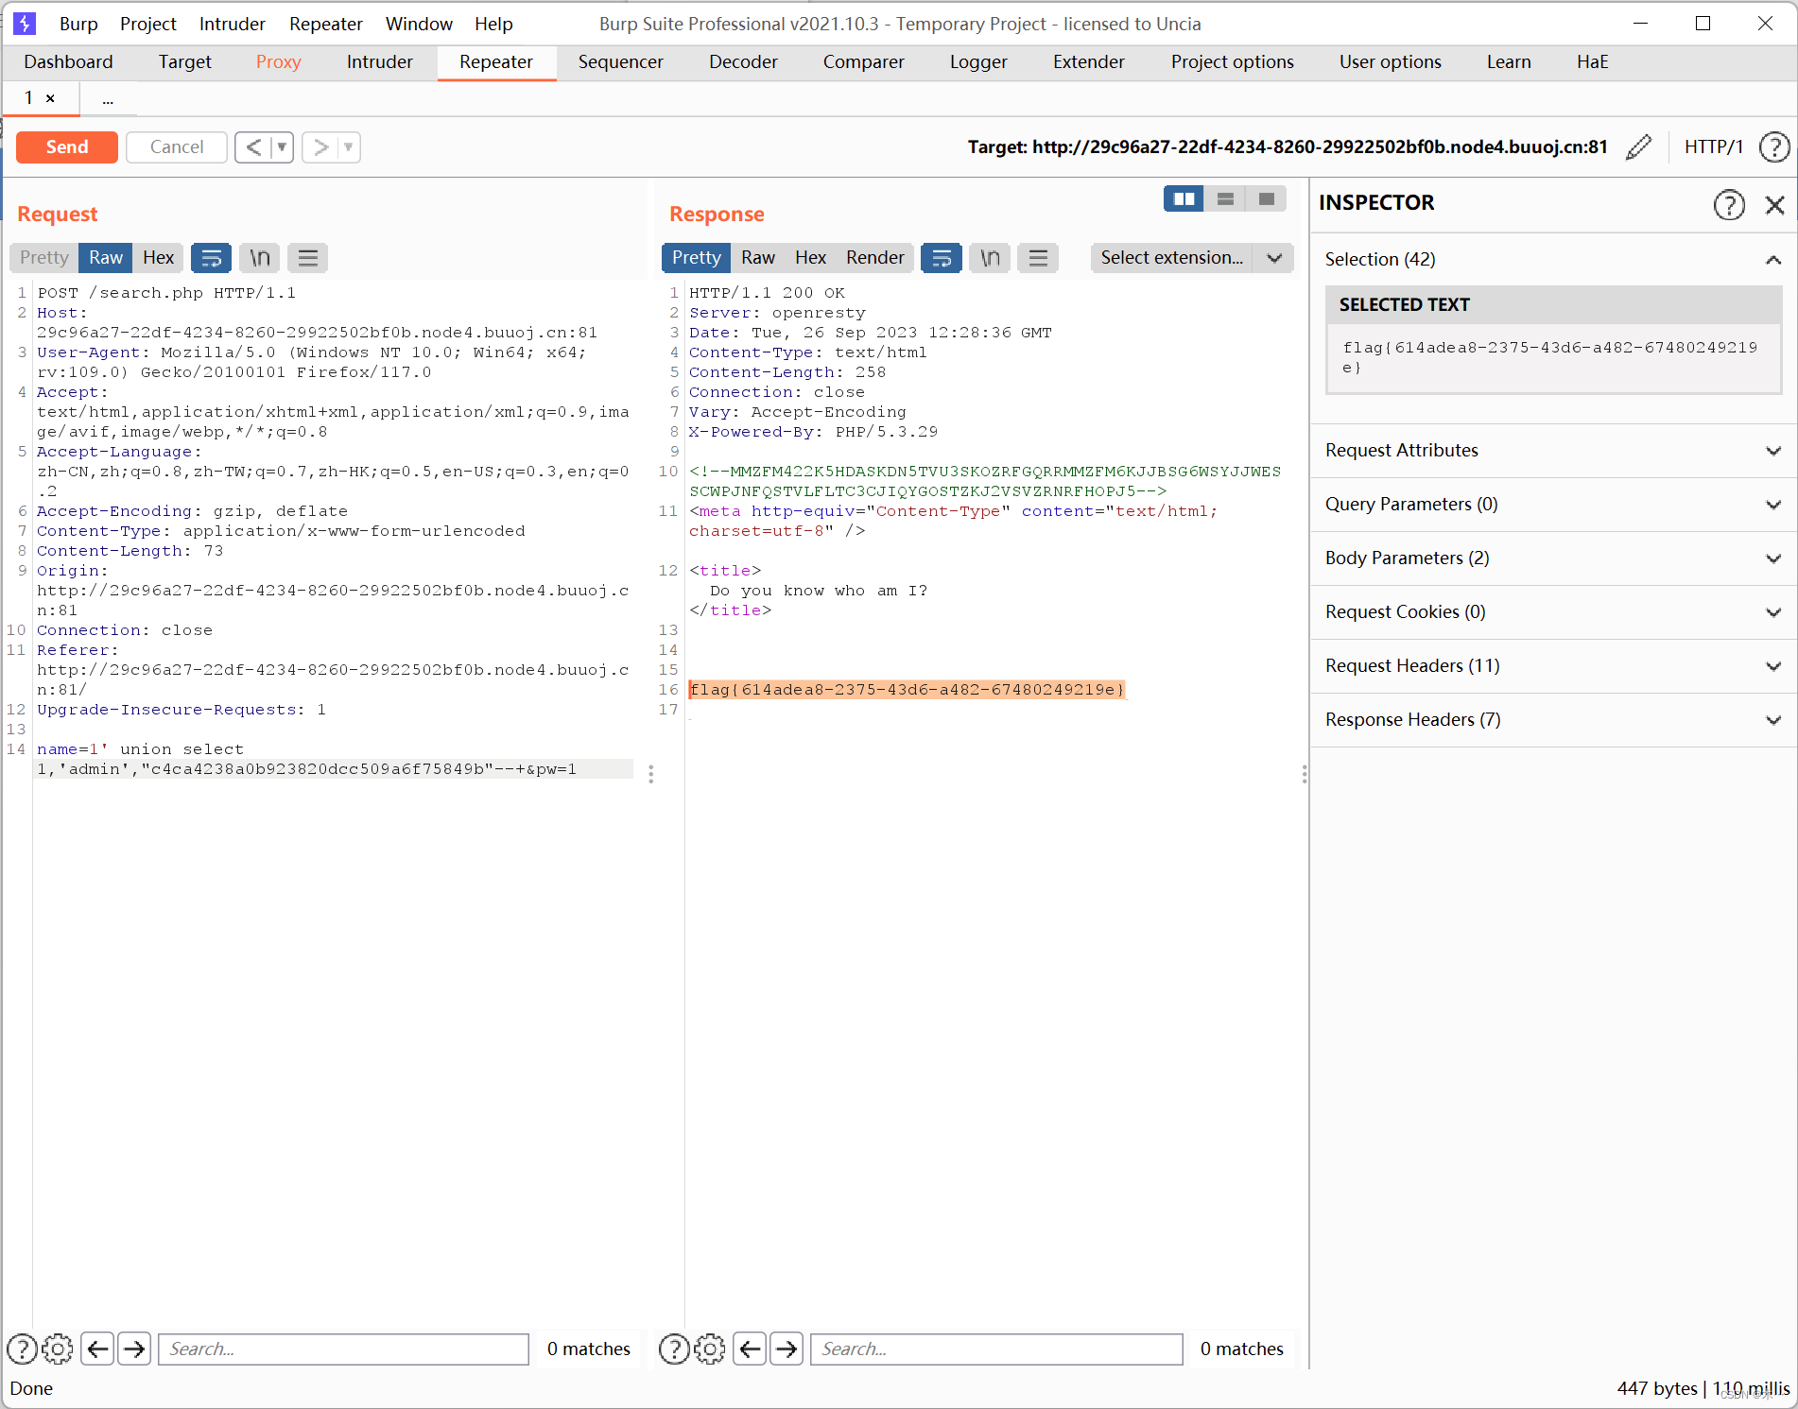This screenshot has width=1798, height=1409.
Task: Expand Query Parameters (0) section
Action: coord(1553,505)
